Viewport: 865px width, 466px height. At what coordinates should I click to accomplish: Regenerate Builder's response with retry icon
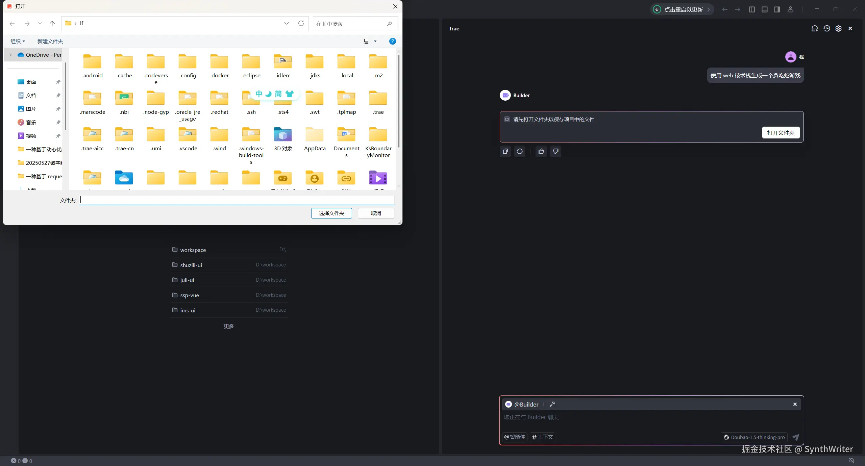point(520,152)
